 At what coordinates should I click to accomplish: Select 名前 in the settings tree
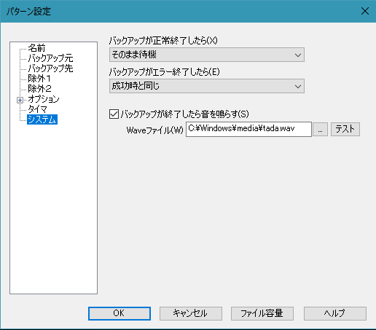(x=36, y=48)
